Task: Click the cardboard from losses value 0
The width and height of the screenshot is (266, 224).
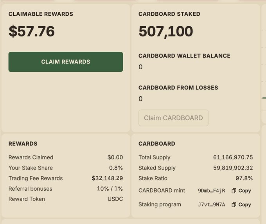Action: 140,99
